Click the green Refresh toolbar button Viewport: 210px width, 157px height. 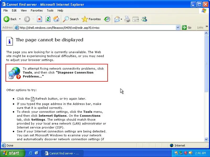pyautogui.click(x=48, y=19)
